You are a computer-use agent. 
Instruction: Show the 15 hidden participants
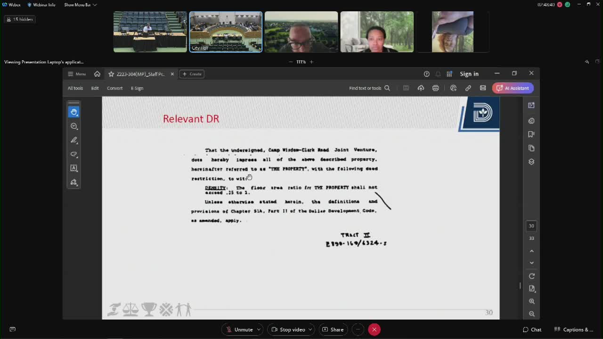(x=19, y=19)
